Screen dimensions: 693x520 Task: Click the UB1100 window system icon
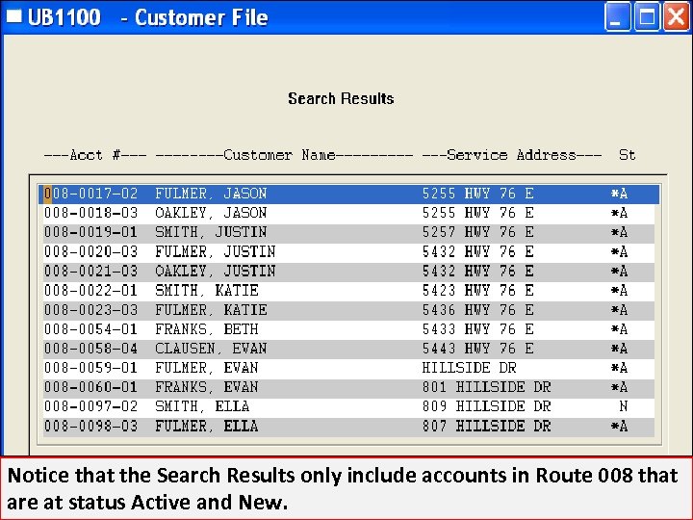tap(13, 16)
